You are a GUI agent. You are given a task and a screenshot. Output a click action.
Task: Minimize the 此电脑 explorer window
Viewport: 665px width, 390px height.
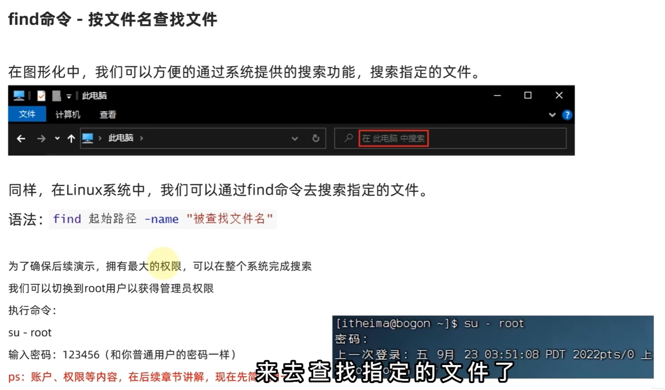[497, 95]
